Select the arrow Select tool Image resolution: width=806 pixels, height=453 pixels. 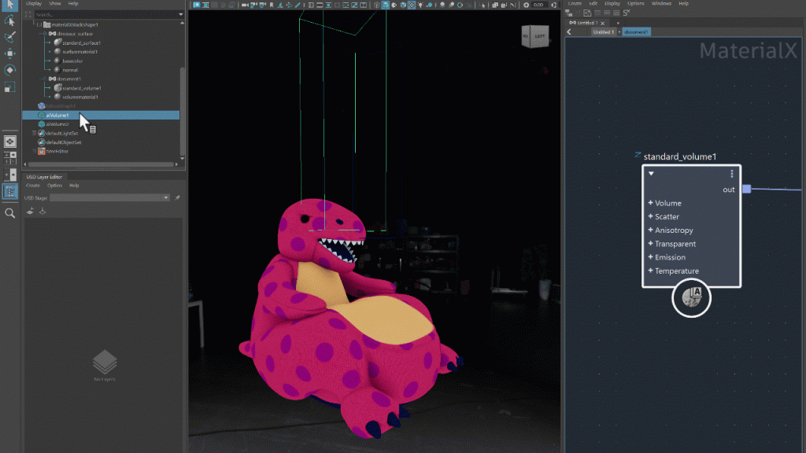click(10, 6)
